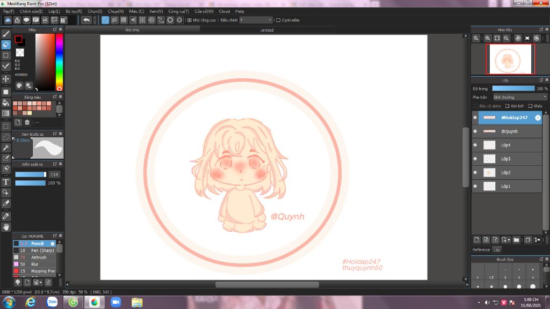This screenshot has height=309, width=550.
Task: Undock the Lớp layer panel
Action: click(541, 80)
